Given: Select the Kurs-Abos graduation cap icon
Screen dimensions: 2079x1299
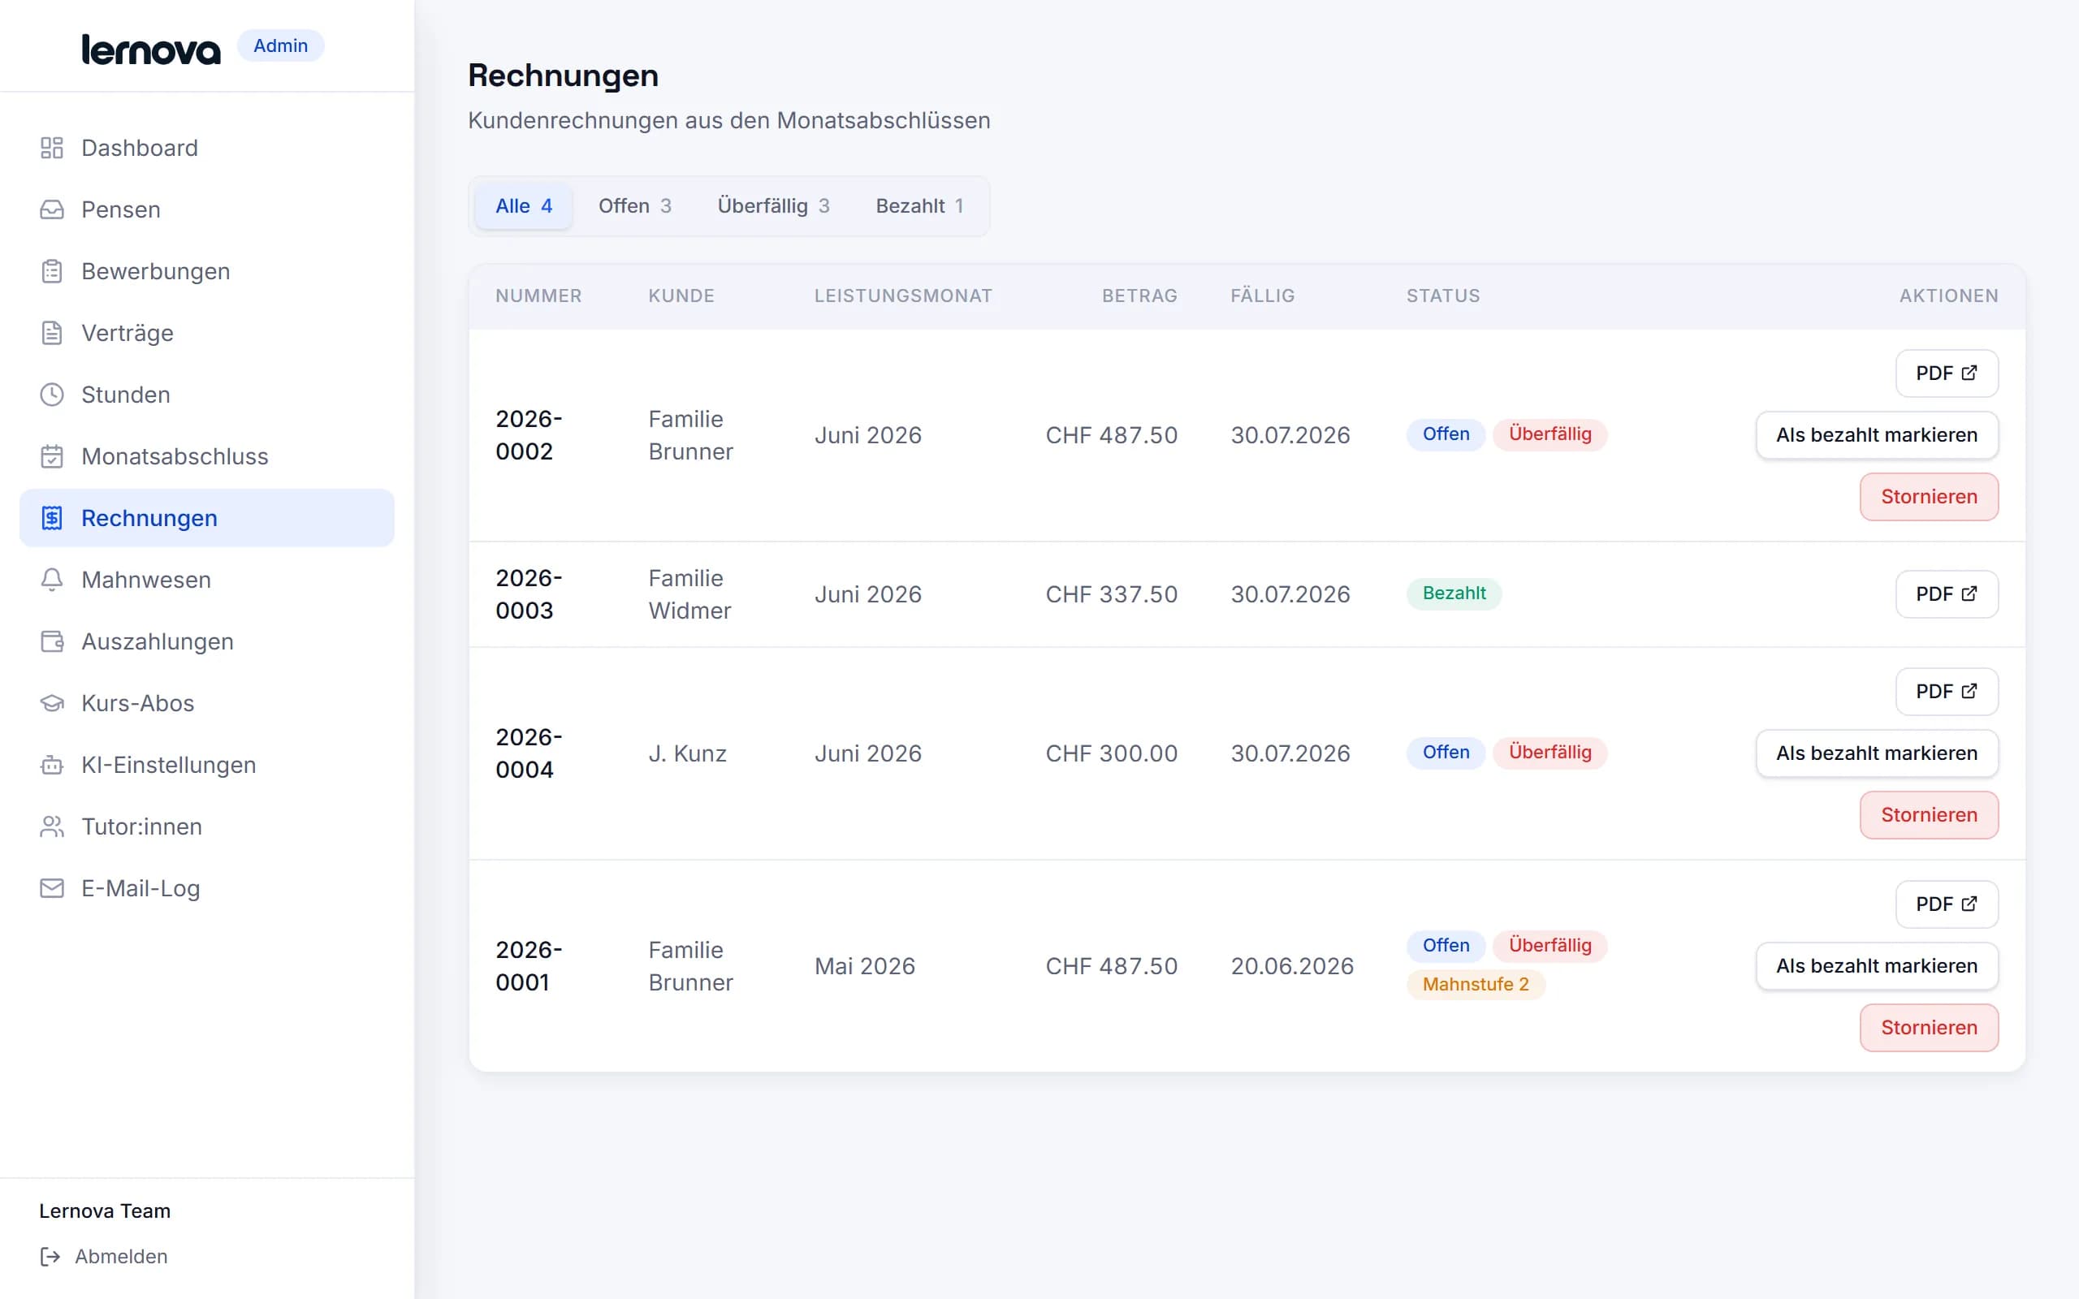Looking at the screenshot, I should [x=51, y=704].
